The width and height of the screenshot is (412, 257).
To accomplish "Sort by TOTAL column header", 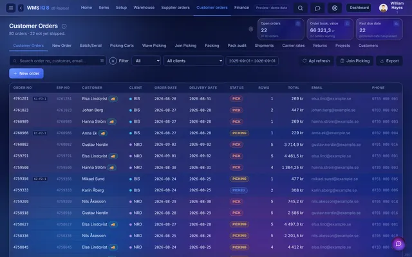I will click(x=294, y=87).
